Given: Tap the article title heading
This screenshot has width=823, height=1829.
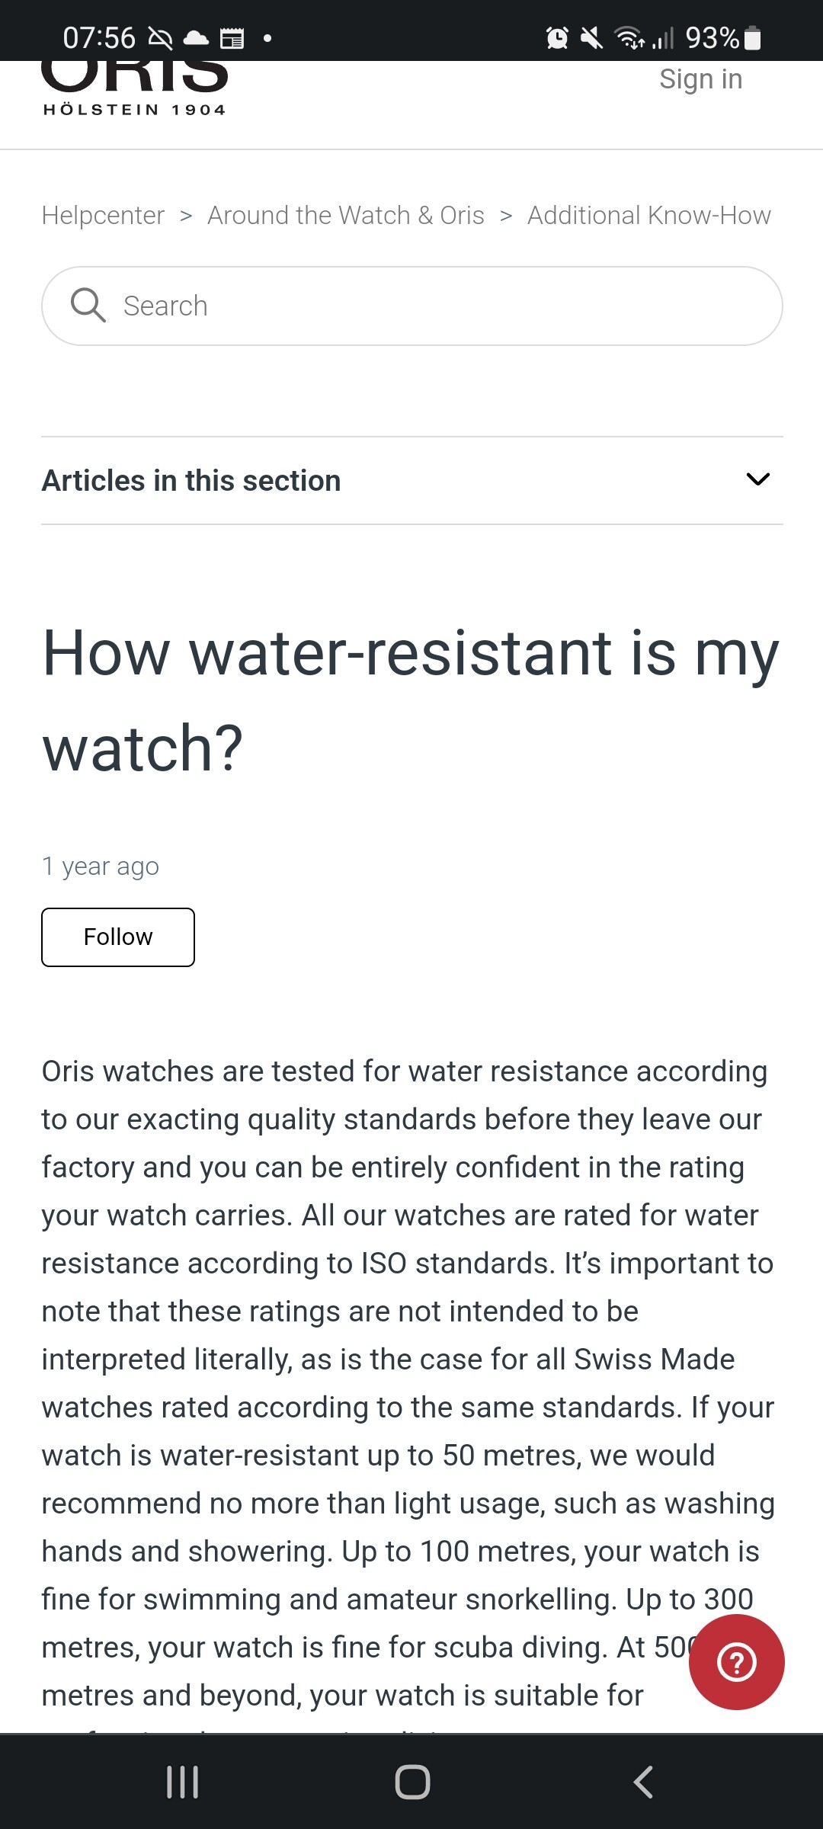Looking at the screenshot, I should tap(411, 700).
